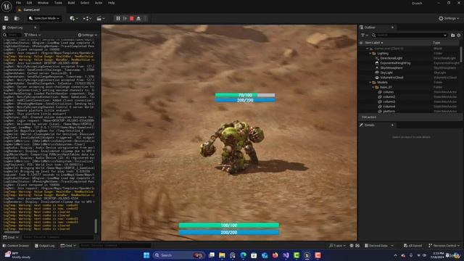Open the Output Log Filters dropdown
Image resolution: width=464 pixels, height=261 pixels.
(x=32, y=35)
